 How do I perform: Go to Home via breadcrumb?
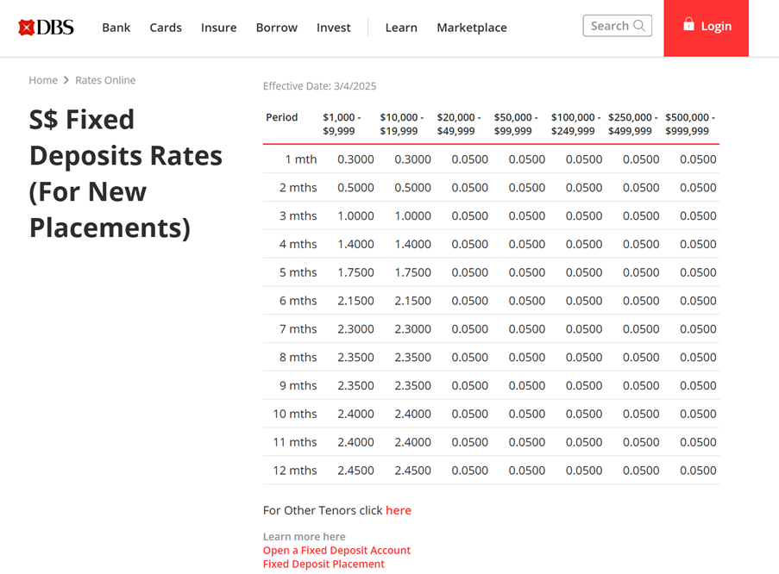[x=43, y=80]
